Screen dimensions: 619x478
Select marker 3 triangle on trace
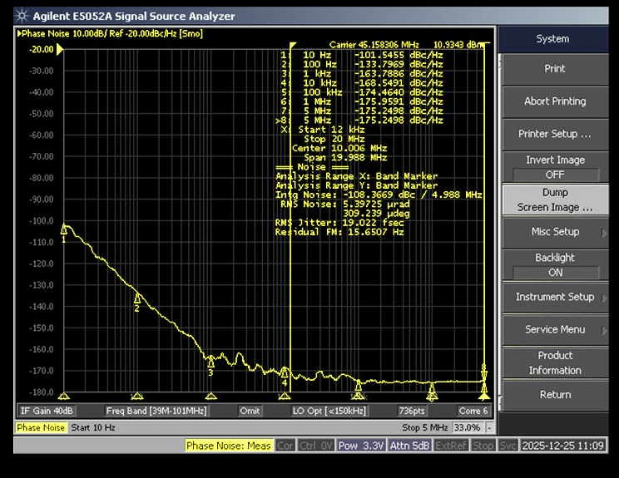click(x=210, y=362)
